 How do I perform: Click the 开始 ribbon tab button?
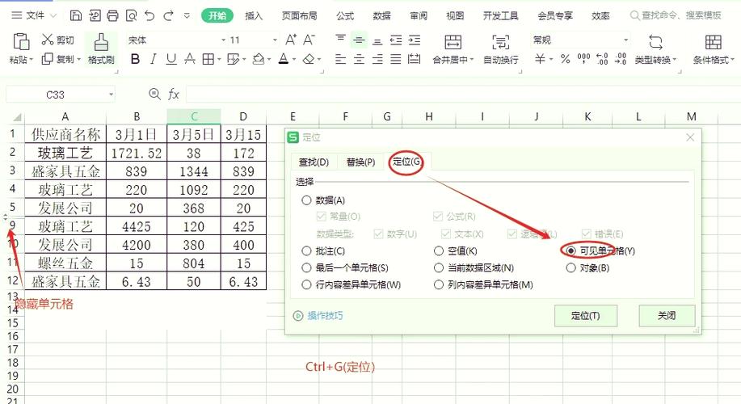coord(217,15)
